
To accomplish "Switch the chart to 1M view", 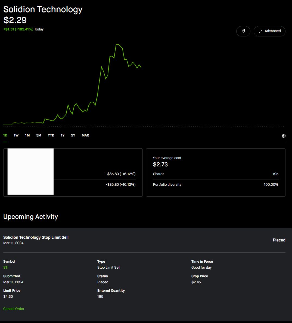I will (x=27, y=135).
